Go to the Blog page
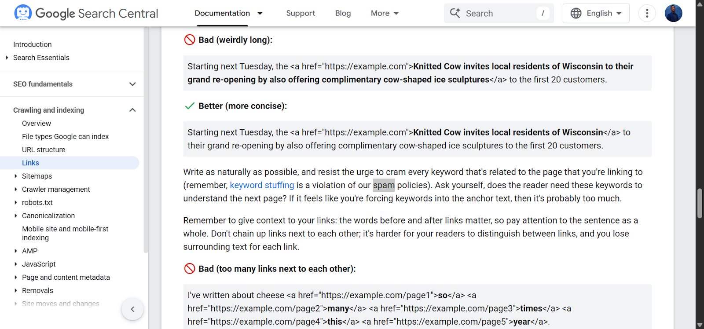The height and width of the screenshot is (329, 704). pos(343,13)
